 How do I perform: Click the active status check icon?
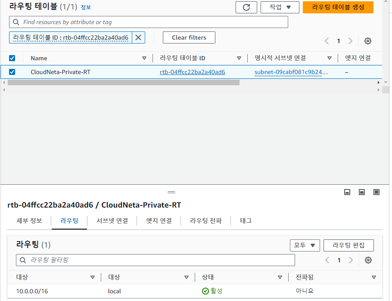click(205, 291)
